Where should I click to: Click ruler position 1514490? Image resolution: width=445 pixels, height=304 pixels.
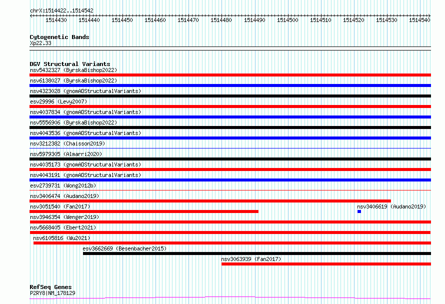[254, 20]
